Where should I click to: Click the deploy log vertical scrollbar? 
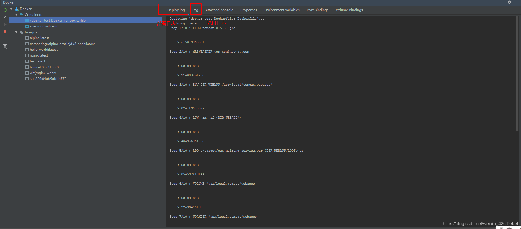coord(517,73)
